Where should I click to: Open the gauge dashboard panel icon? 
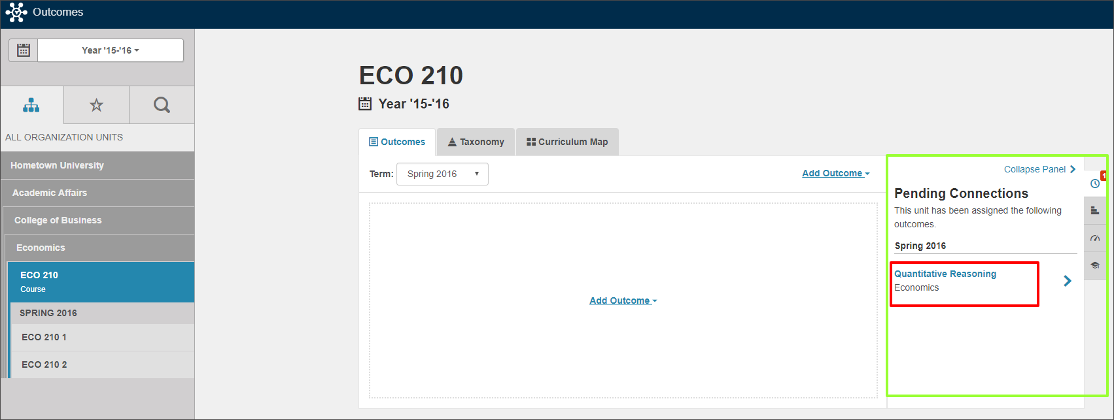(x=1095, y=238)
